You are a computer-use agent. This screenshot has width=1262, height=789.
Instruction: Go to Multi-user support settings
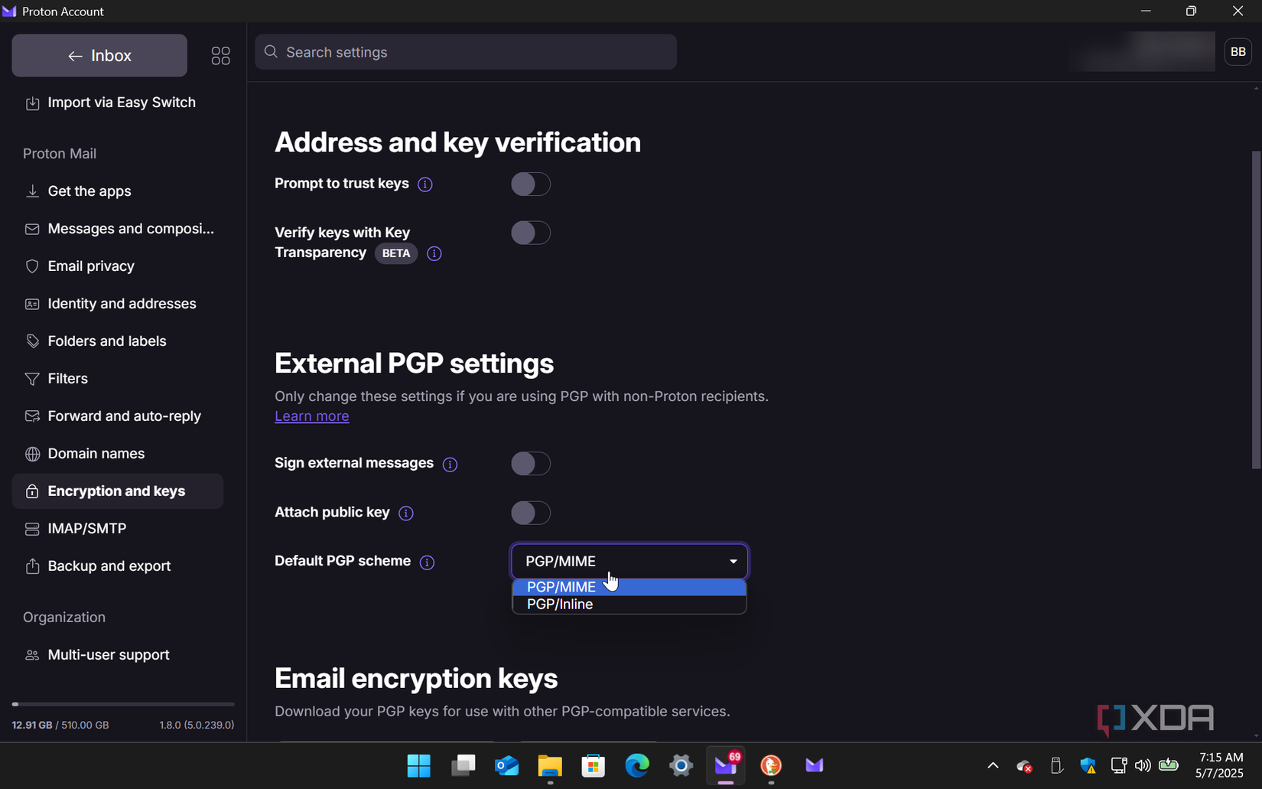click(x=108, y=655)
